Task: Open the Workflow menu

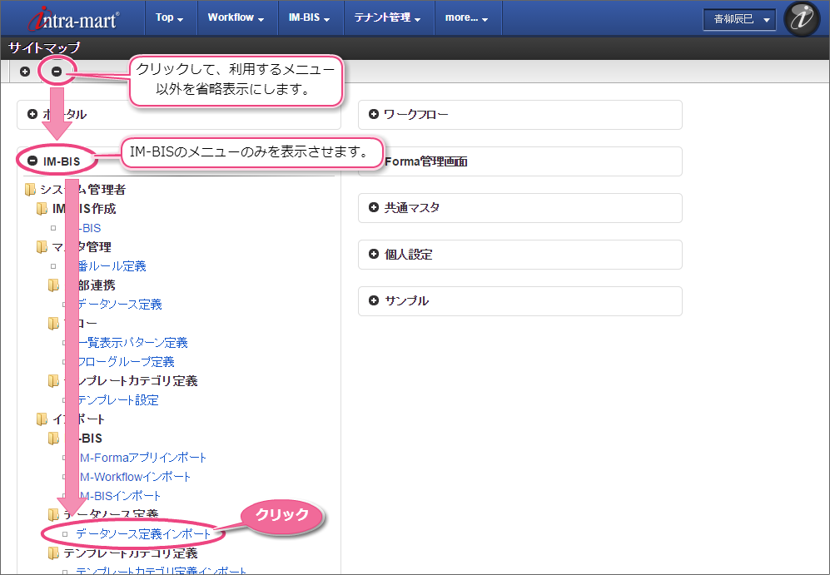Action: pyautogui.click(x=236, y=17)
